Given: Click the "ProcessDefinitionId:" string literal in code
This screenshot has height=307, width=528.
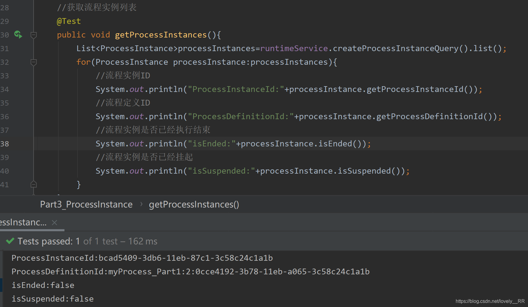Looking at the screenshot, I should [241, 116].
